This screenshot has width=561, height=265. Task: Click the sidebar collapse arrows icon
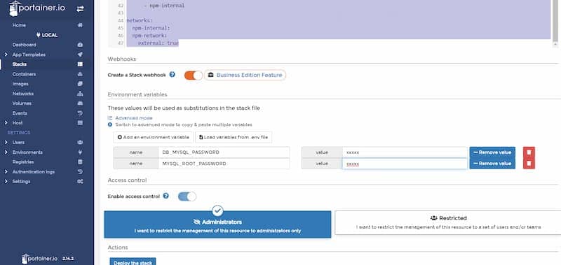(80, 9)
